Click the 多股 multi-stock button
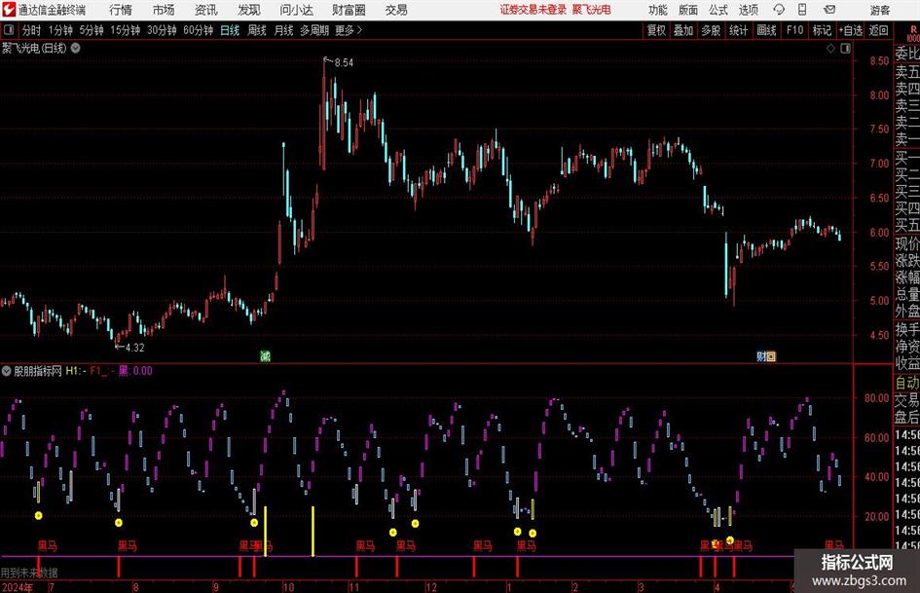 coord(711,30)
